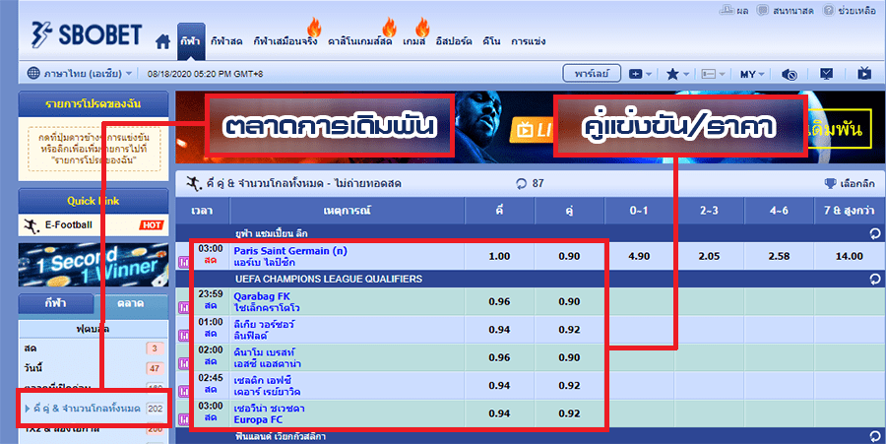Click 7 & สูงกว่า price 14.00

tap(850, 257)
